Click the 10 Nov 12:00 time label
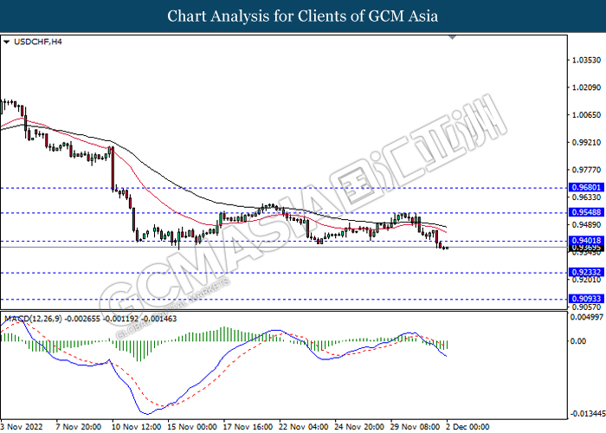606x433 pixels. [137, 426]
